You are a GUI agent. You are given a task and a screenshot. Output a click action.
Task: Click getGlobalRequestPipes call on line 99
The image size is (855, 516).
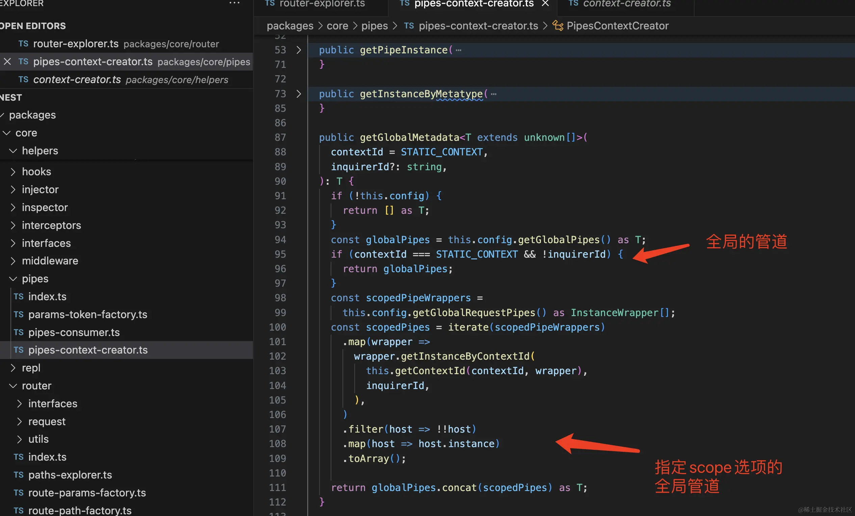click(x=474, y=313)
